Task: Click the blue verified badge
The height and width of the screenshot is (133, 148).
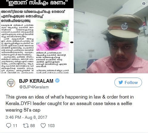Action: (x=57, y=81)
